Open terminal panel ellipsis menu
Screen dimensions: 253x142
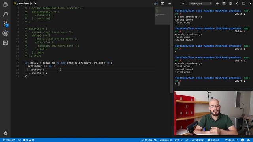coord(183,4)
